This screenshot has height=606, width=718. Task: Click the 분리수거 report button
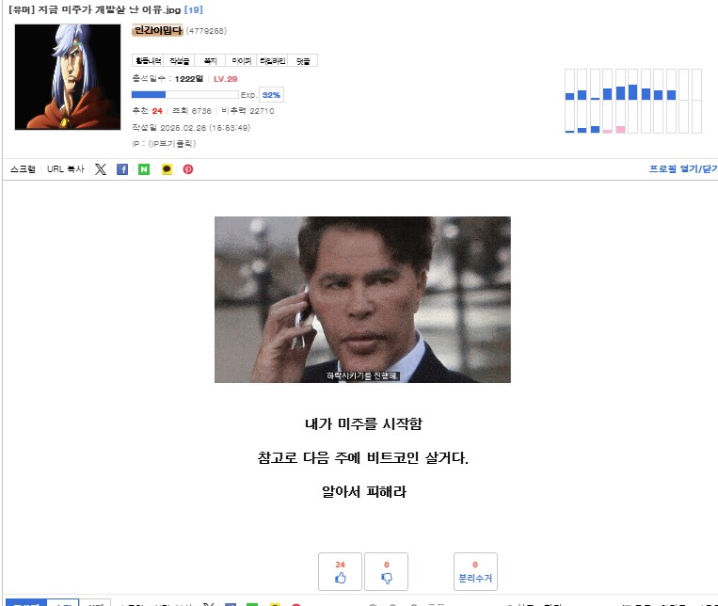[x=475, y=571]
